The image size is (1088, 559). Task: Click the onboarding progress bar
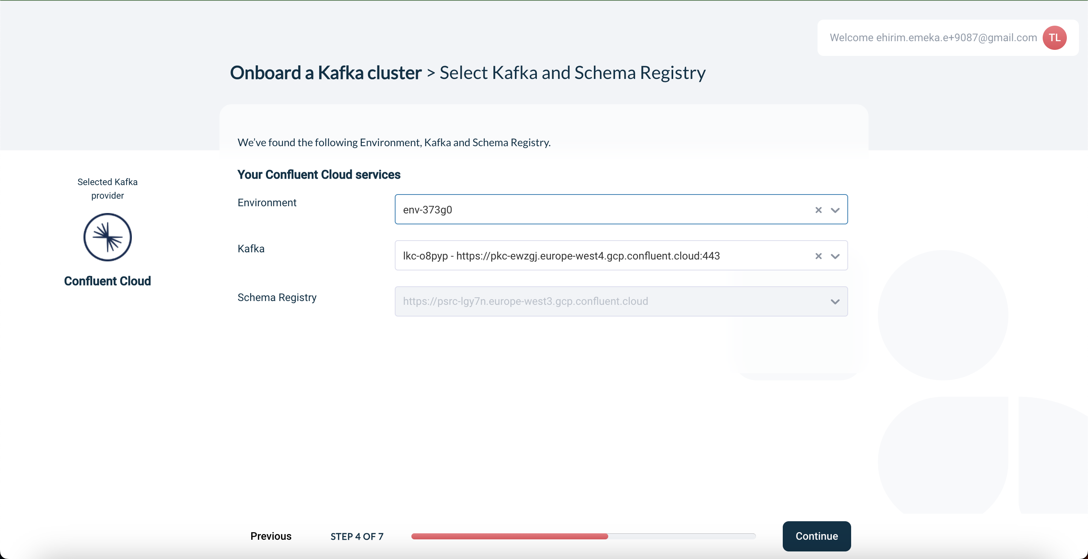coord(583,536)
